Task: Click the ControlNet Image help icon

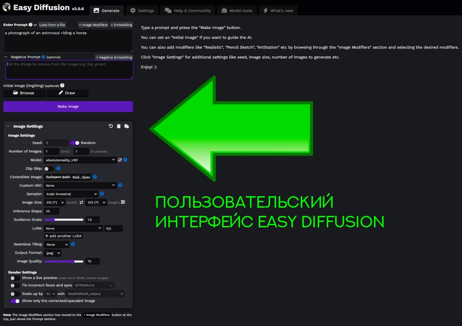Action: pos(95,177)
